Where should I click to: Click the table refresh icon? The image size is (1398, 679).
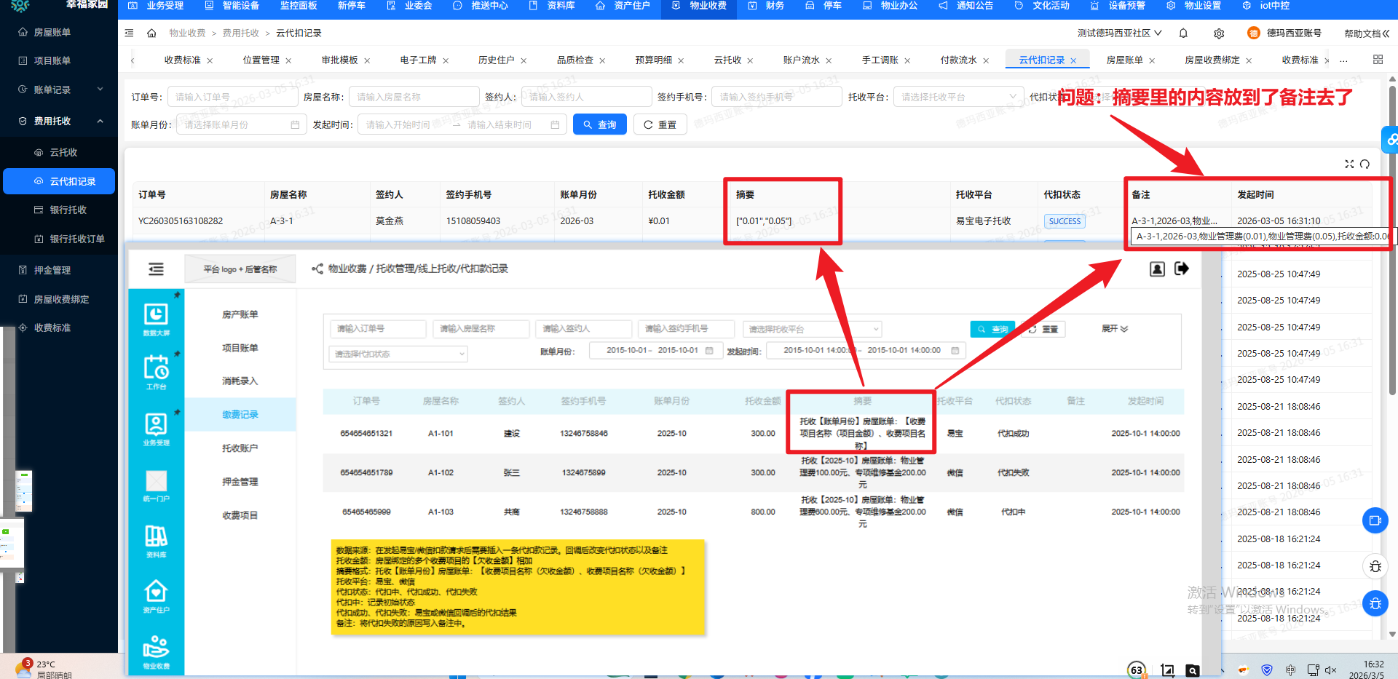point(1365,164)
